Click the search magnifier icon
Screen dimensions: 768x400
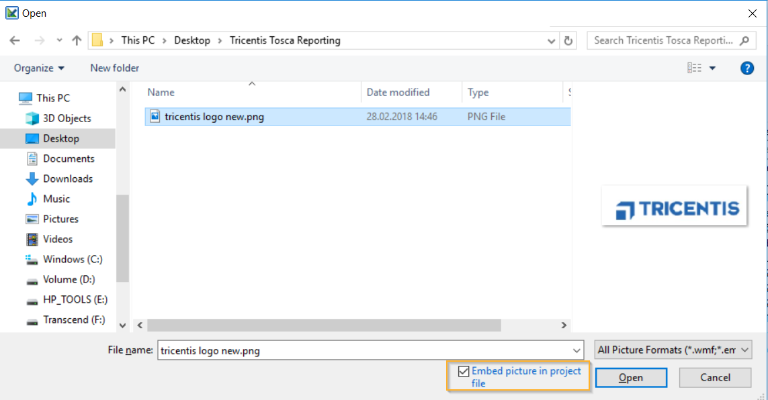[x=744, y=40]
